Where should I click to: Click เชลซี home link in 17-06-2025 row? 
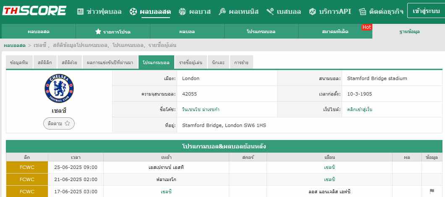pyautogui.click(x=166, y=192)
